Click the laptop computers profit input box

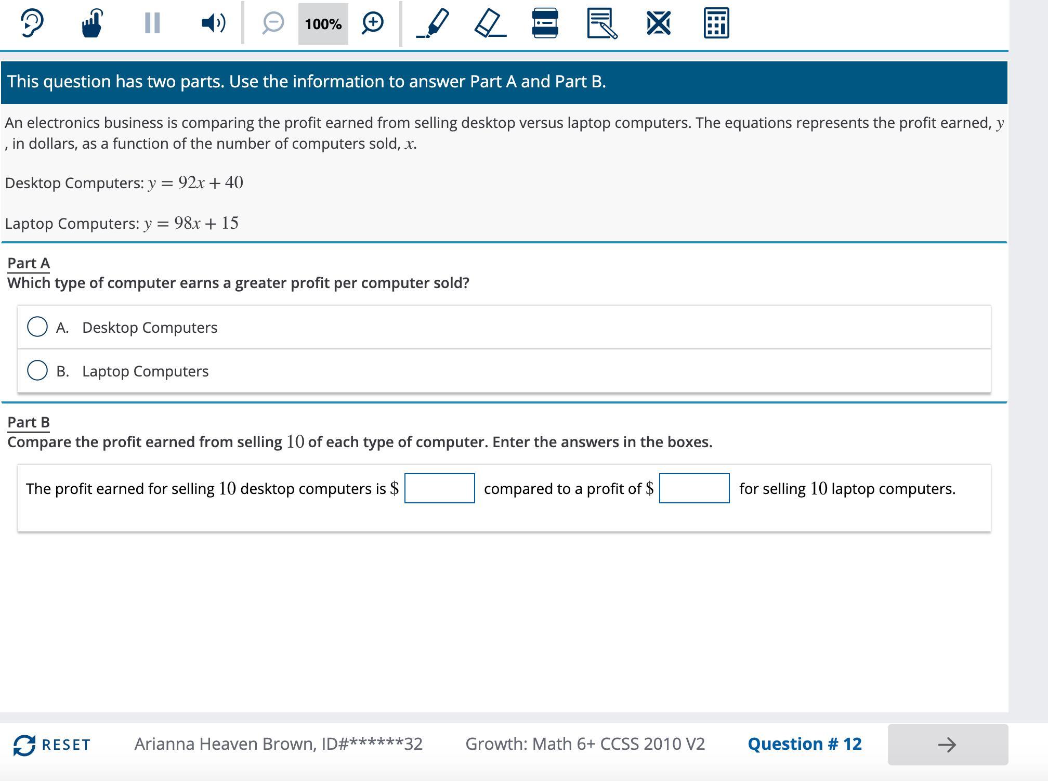coord(694,488)
